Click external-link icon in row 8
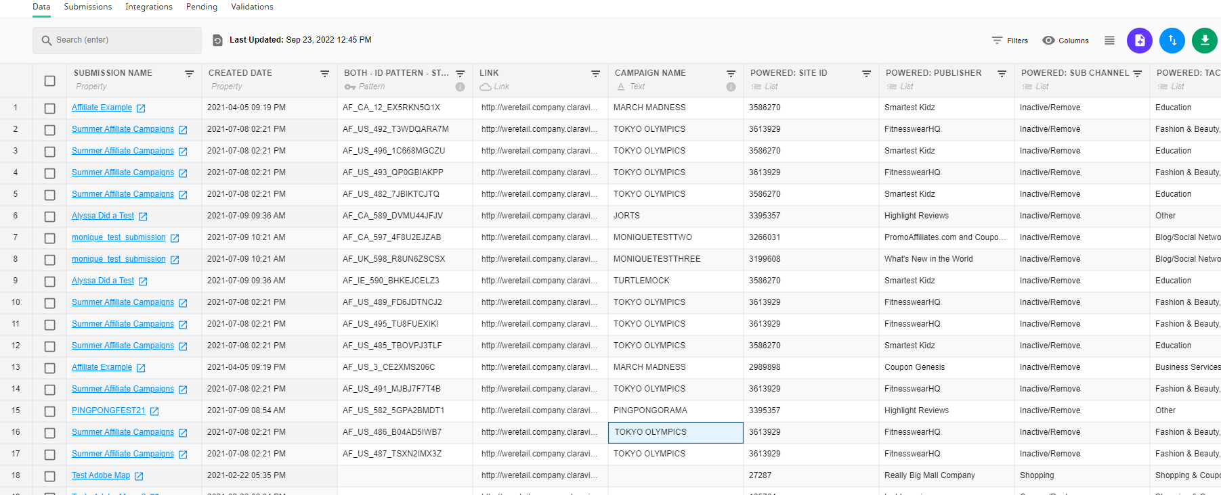 pos(175,260)
